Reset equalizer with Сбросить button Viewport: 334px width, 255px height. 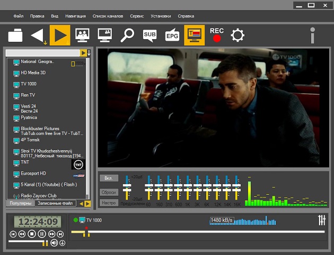coord(109,193)
